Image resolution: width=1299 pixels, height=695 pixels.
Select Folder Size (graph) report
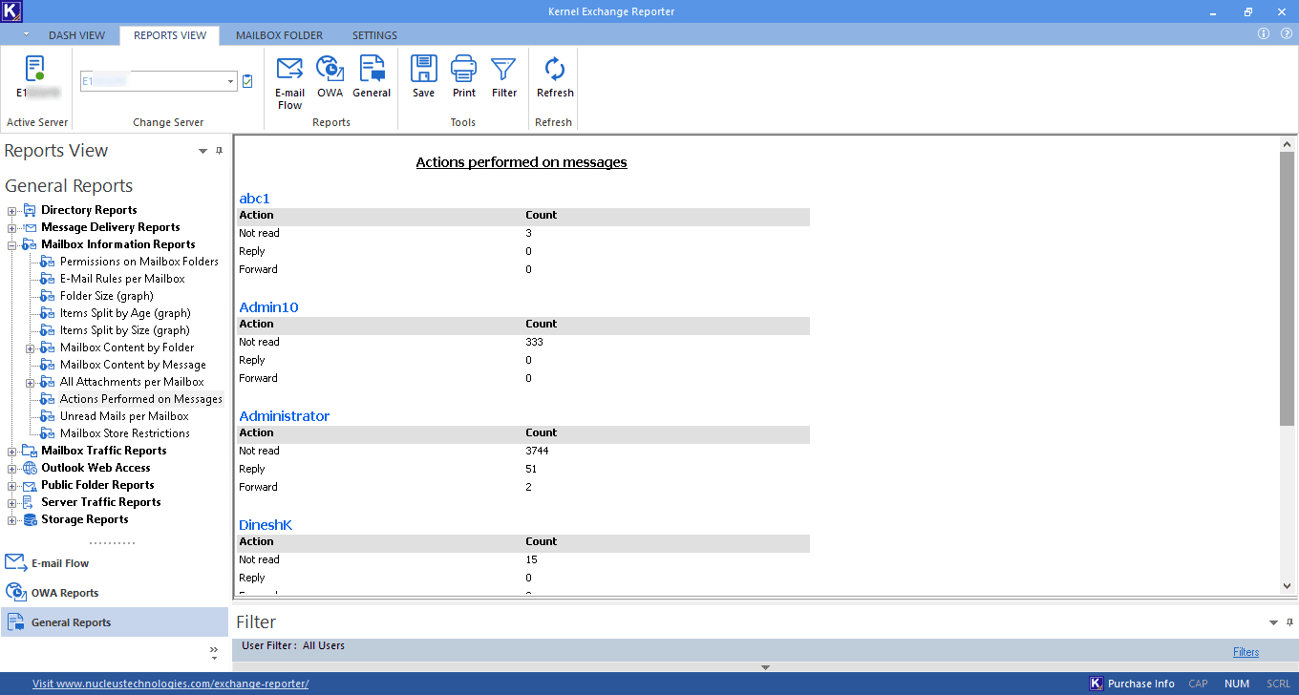[x=107, y=296]
